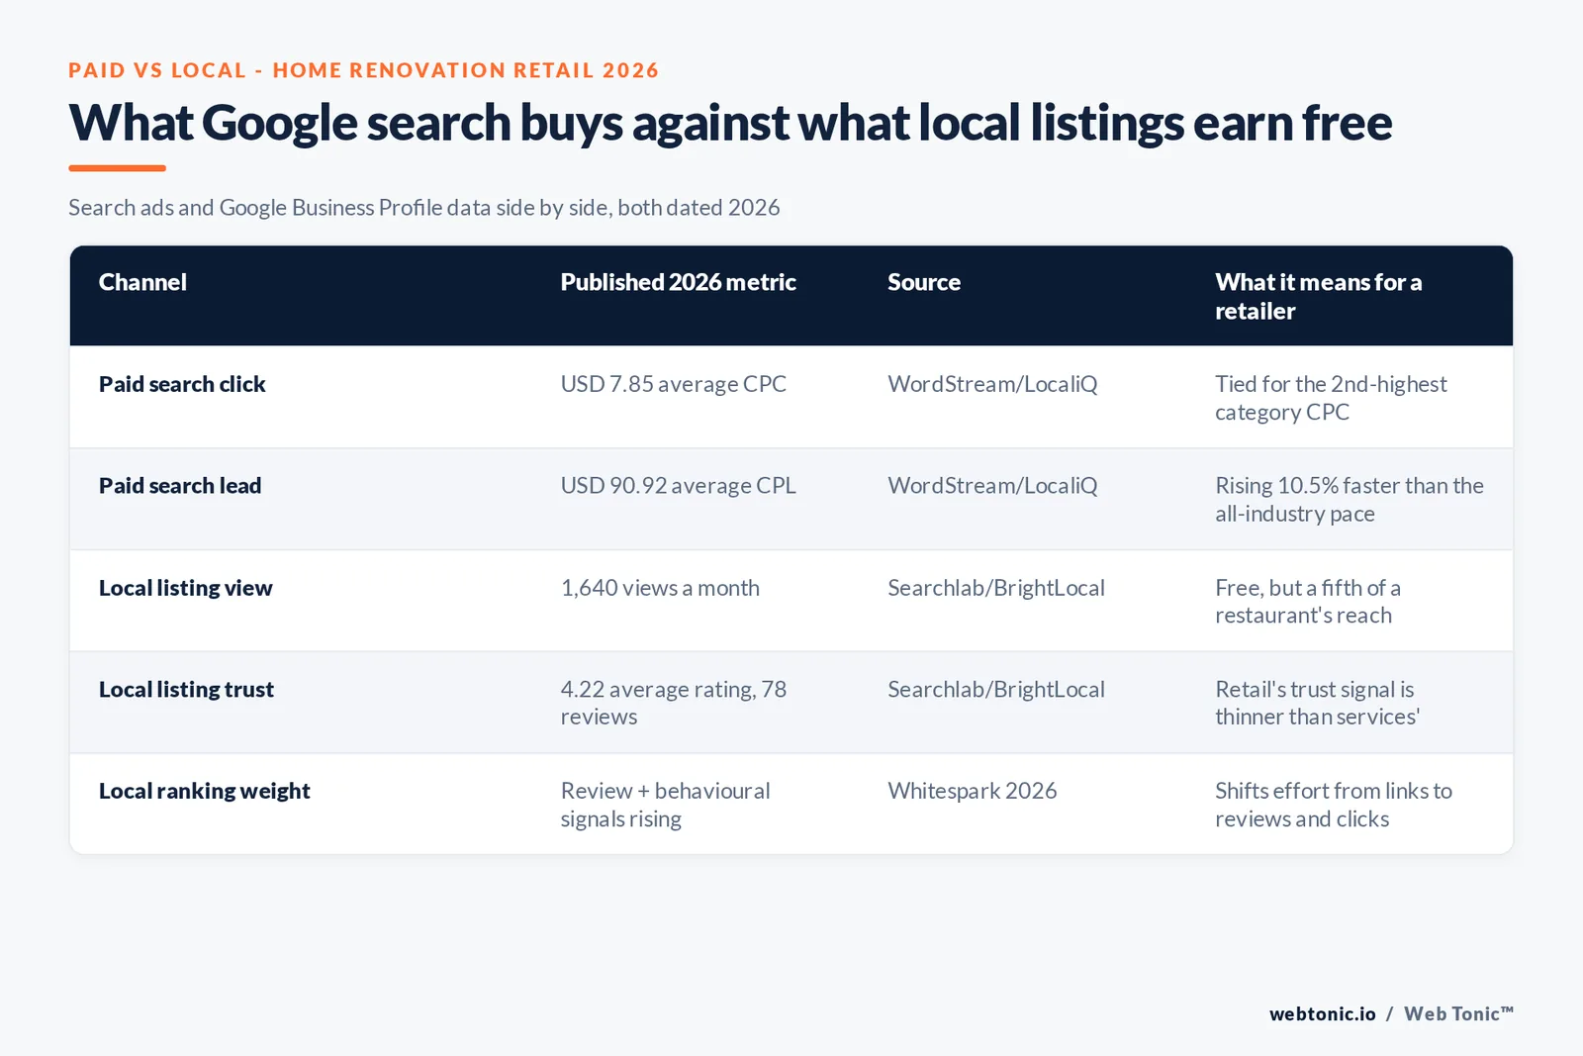
Task: Open the webtonic.io footer link
Action: click(x=1322, y=1013)
